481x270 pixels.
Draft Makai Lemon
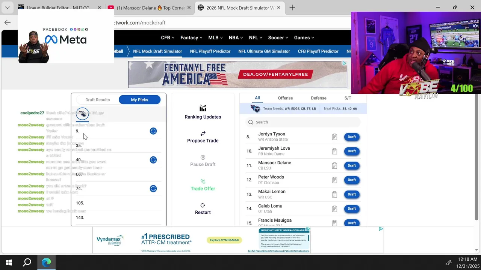(x=352, y=194)
